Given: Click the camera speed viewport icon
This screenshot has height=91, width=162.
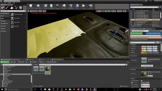Looking at the screenshot, I should [125, 11].
